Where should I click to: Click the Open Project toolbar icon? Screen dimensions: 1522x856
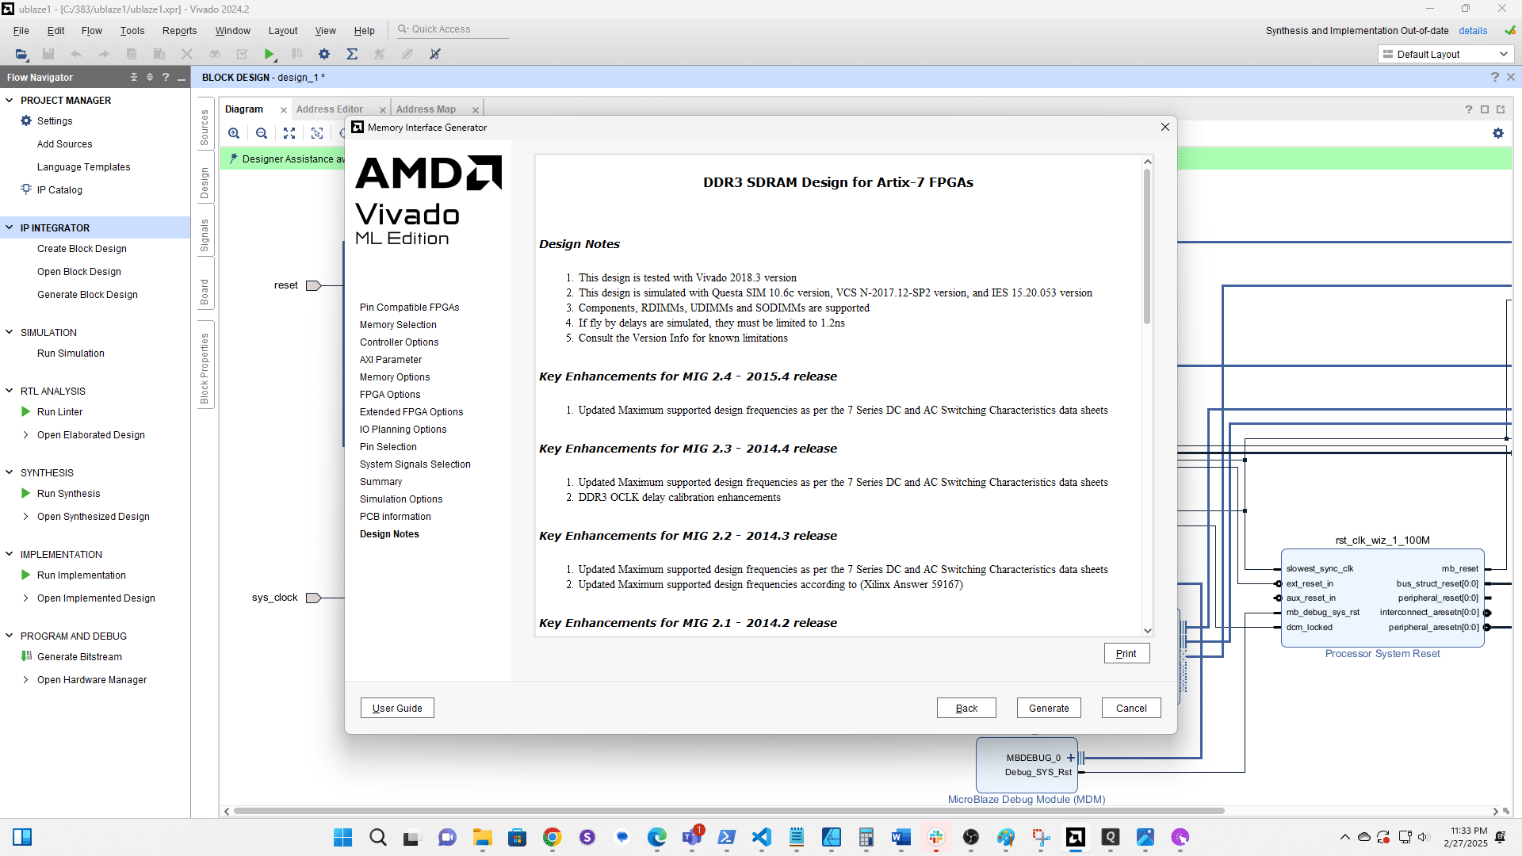pos(21,54)
